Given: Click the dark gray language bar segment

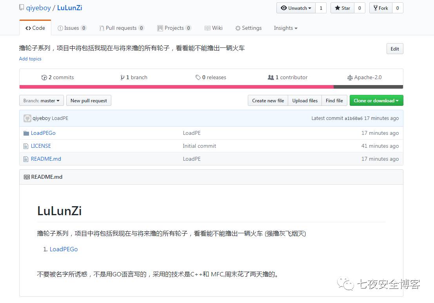Looking at the screenshot, I should tap(369, 87).
